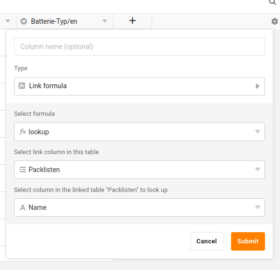The height and width of the screenshot is (270, 280).
Task: Click the fx icon next to lookup
Action: point(23,132)
